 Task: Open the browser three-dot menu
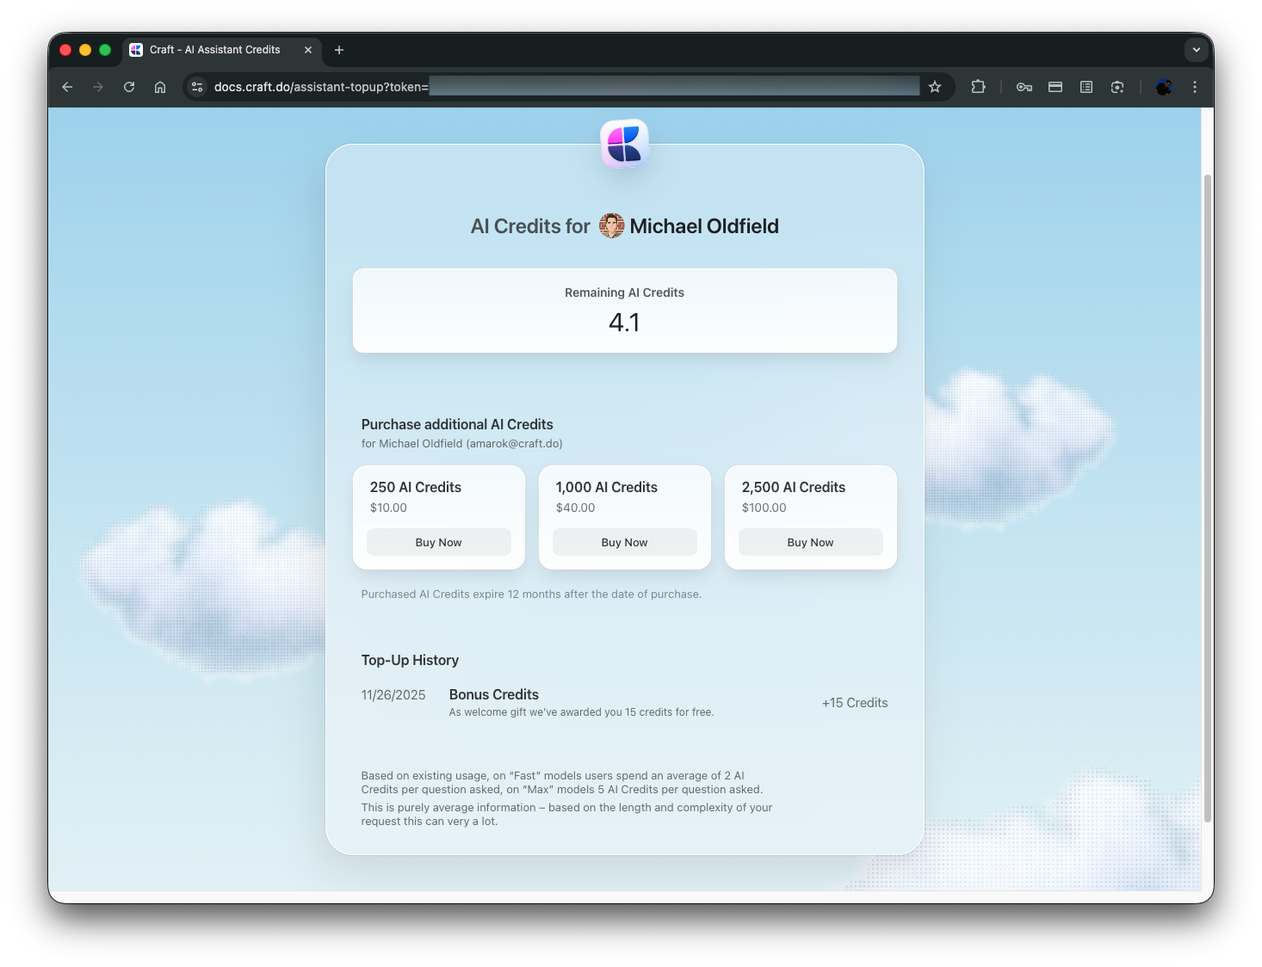(x=1195, y=87)
